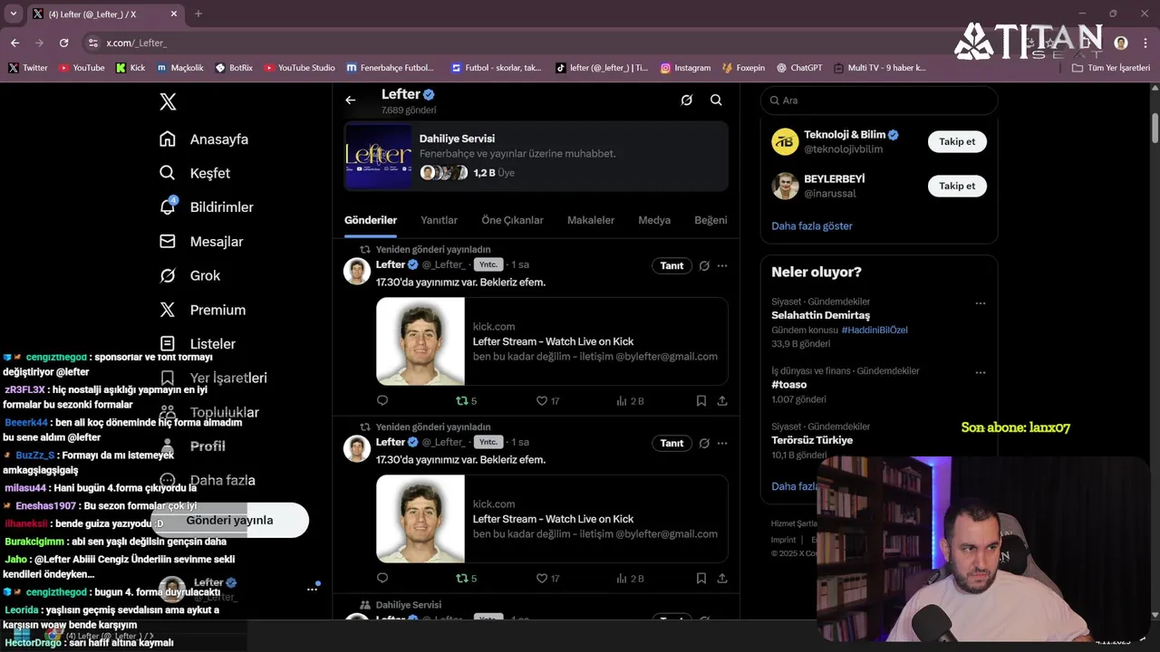Switch to Medya tab
This screenshot has height=652, width=1160.
pyautogui.click(x=654, y=220)
